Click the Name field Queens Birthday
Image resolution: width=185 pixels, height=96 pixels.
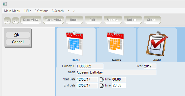click(117, 72)
